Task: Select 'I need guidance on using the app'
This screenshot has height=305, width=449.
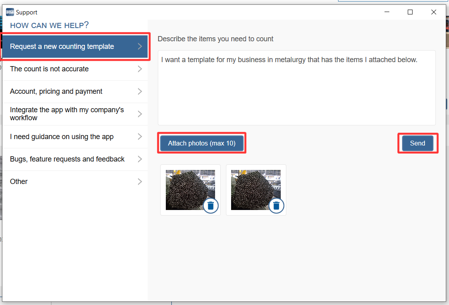Action: coord(62,137)
